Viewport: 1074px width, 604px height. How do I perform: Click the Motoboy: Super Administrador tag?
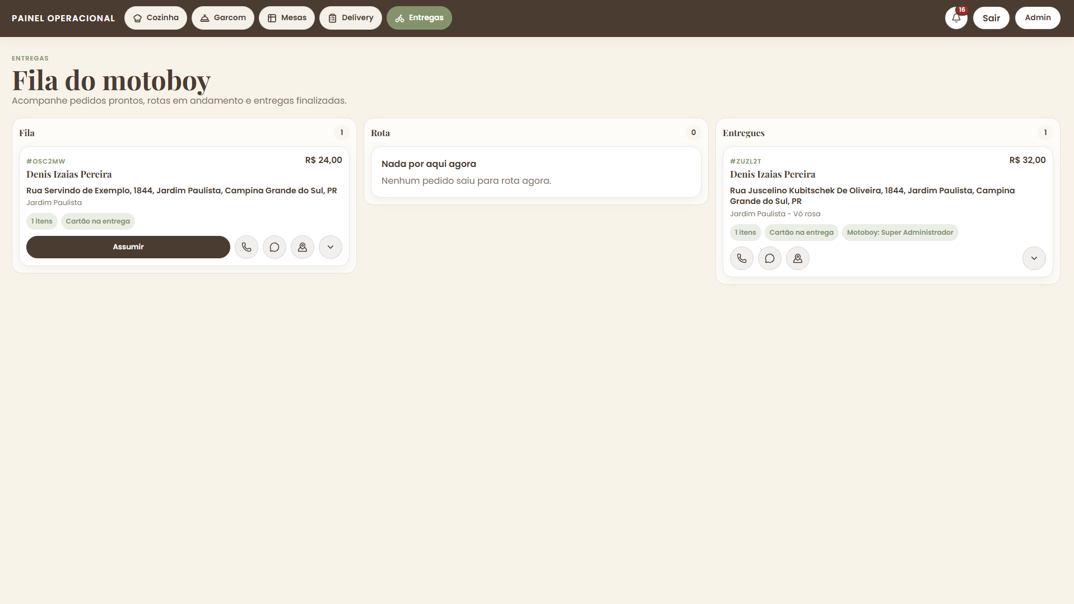[x=900, y=233]
